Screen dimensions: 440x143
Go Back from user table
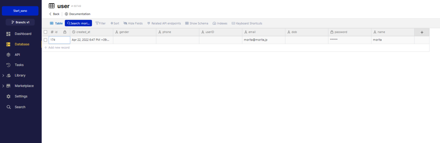(x=54, y=14)
